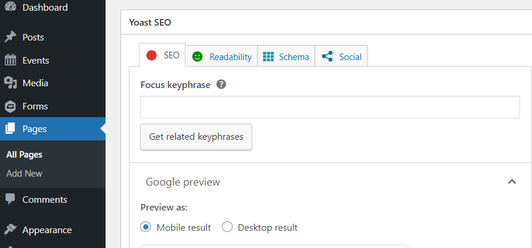The image size is (532, 248).
Task: Select the Mobile result radio button
Action: click(146, 227)
